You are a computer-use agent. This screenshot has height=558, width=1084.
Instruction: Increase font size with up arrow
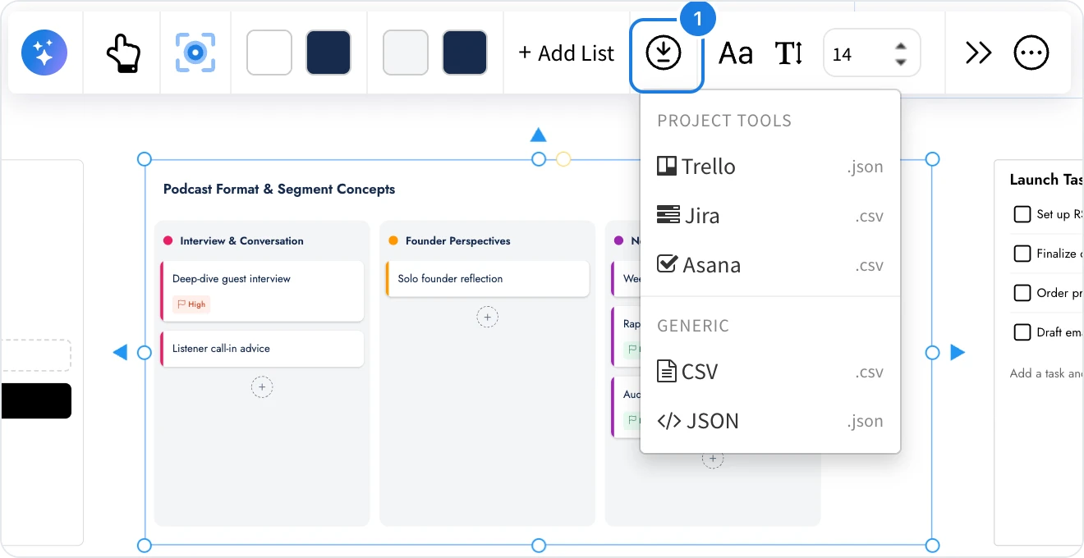tap(901, 46)
